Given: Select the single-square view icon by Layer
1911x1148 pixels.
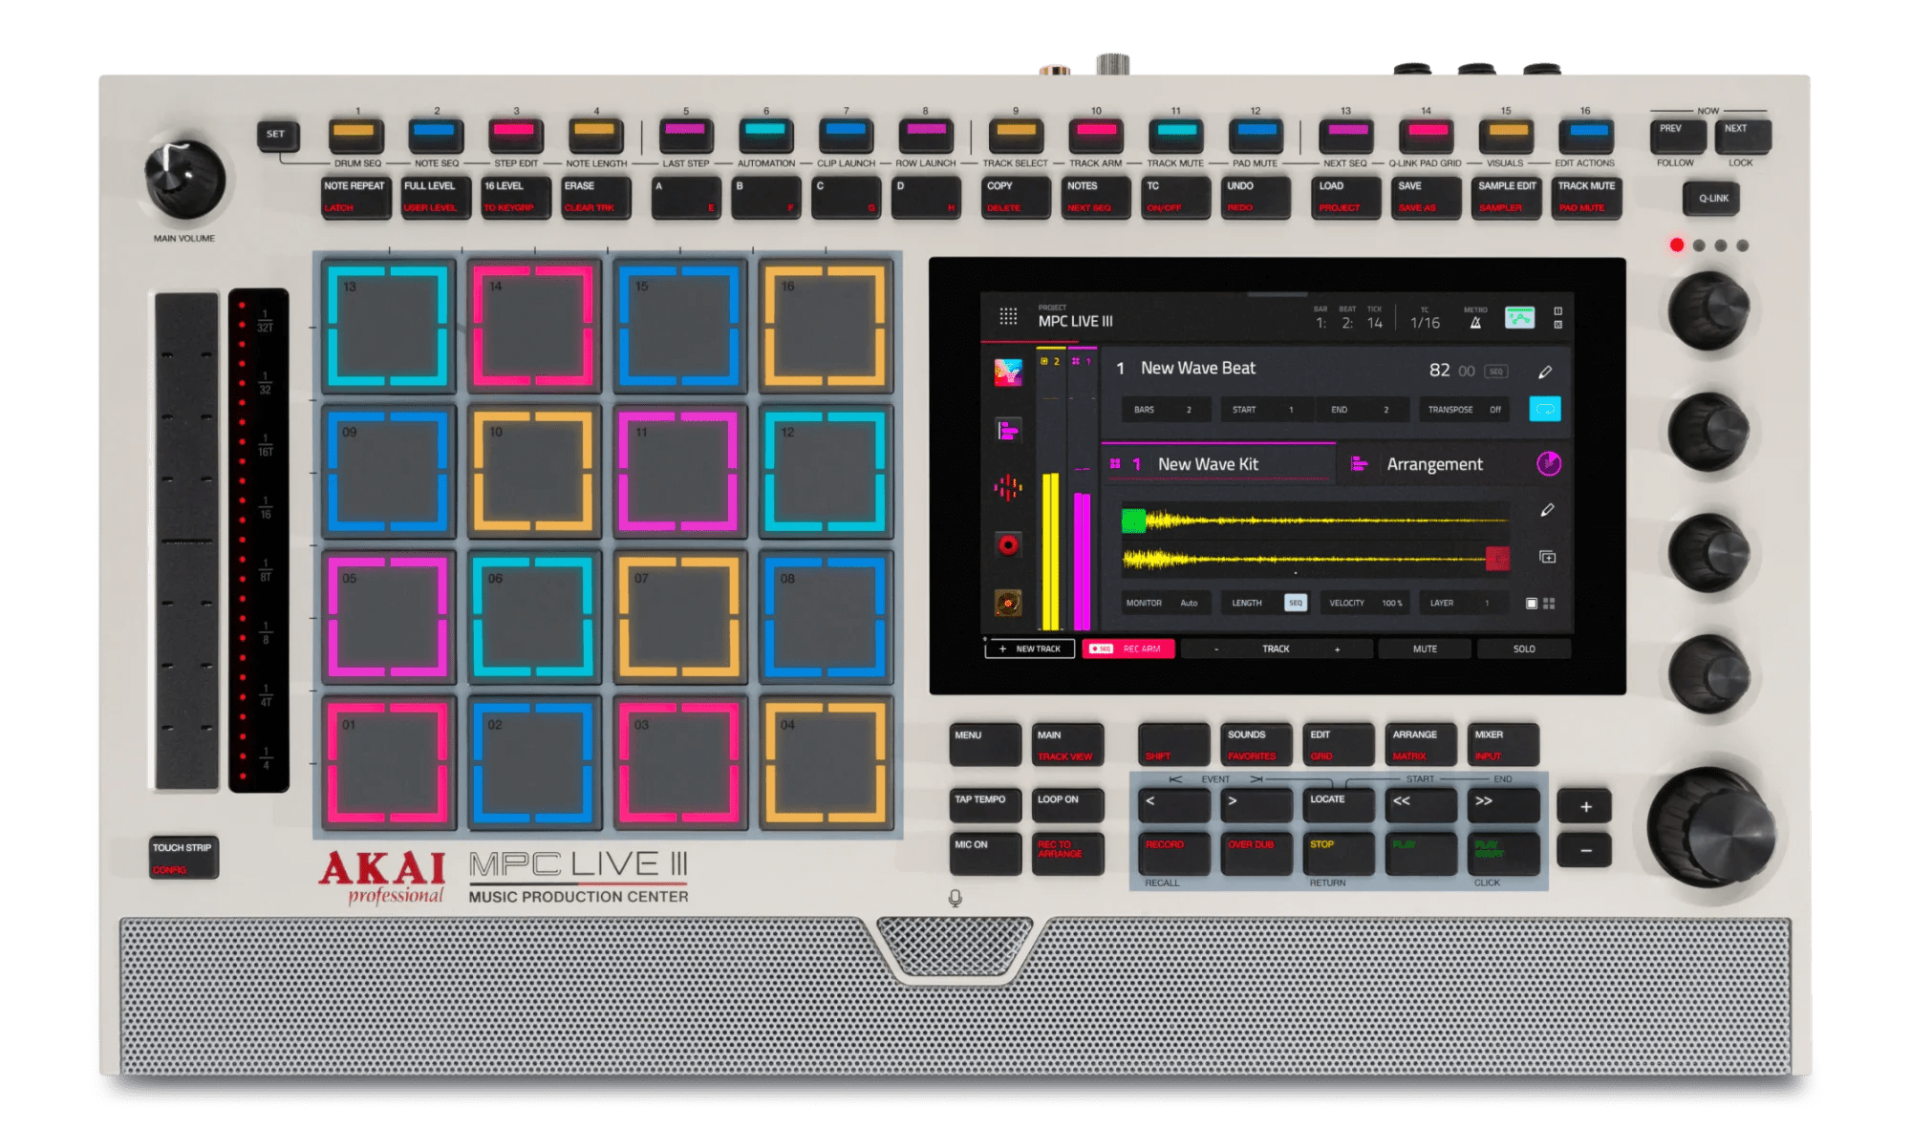Looking at the screenshot, I should [1532, 603].
